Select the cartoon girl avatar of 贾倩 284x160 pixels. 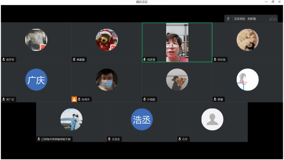[247, 80]
